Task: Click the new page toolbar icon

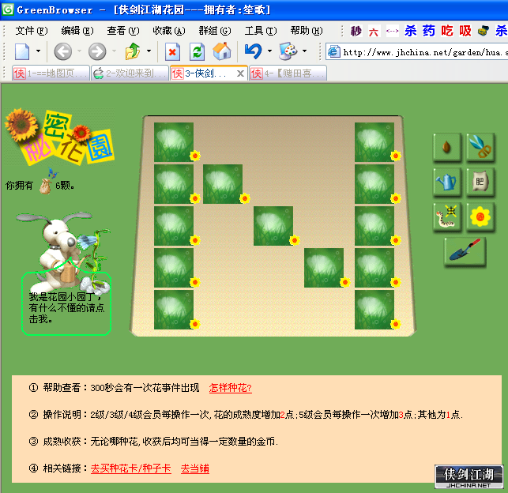Action: tap(22, 51)
